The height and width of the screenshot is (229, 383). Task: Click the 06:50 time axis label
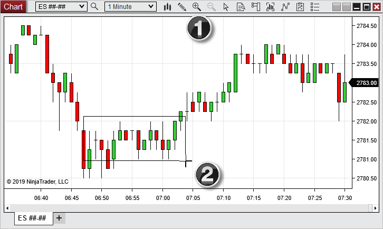click(x=102, y=198)
